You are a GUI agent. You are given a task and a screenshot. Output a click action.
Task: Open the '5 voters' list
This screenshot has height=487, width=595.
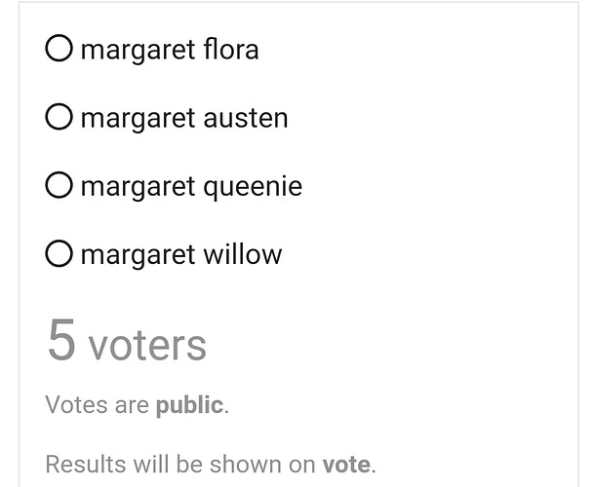click(x=127, y=340)
